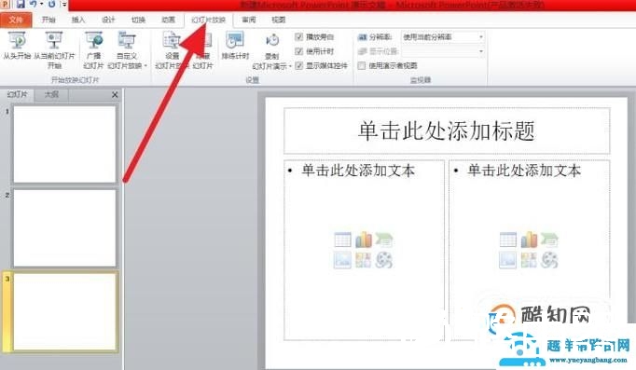Close the slide thumbnails pane
636x370 pixels.
(115, 94)
